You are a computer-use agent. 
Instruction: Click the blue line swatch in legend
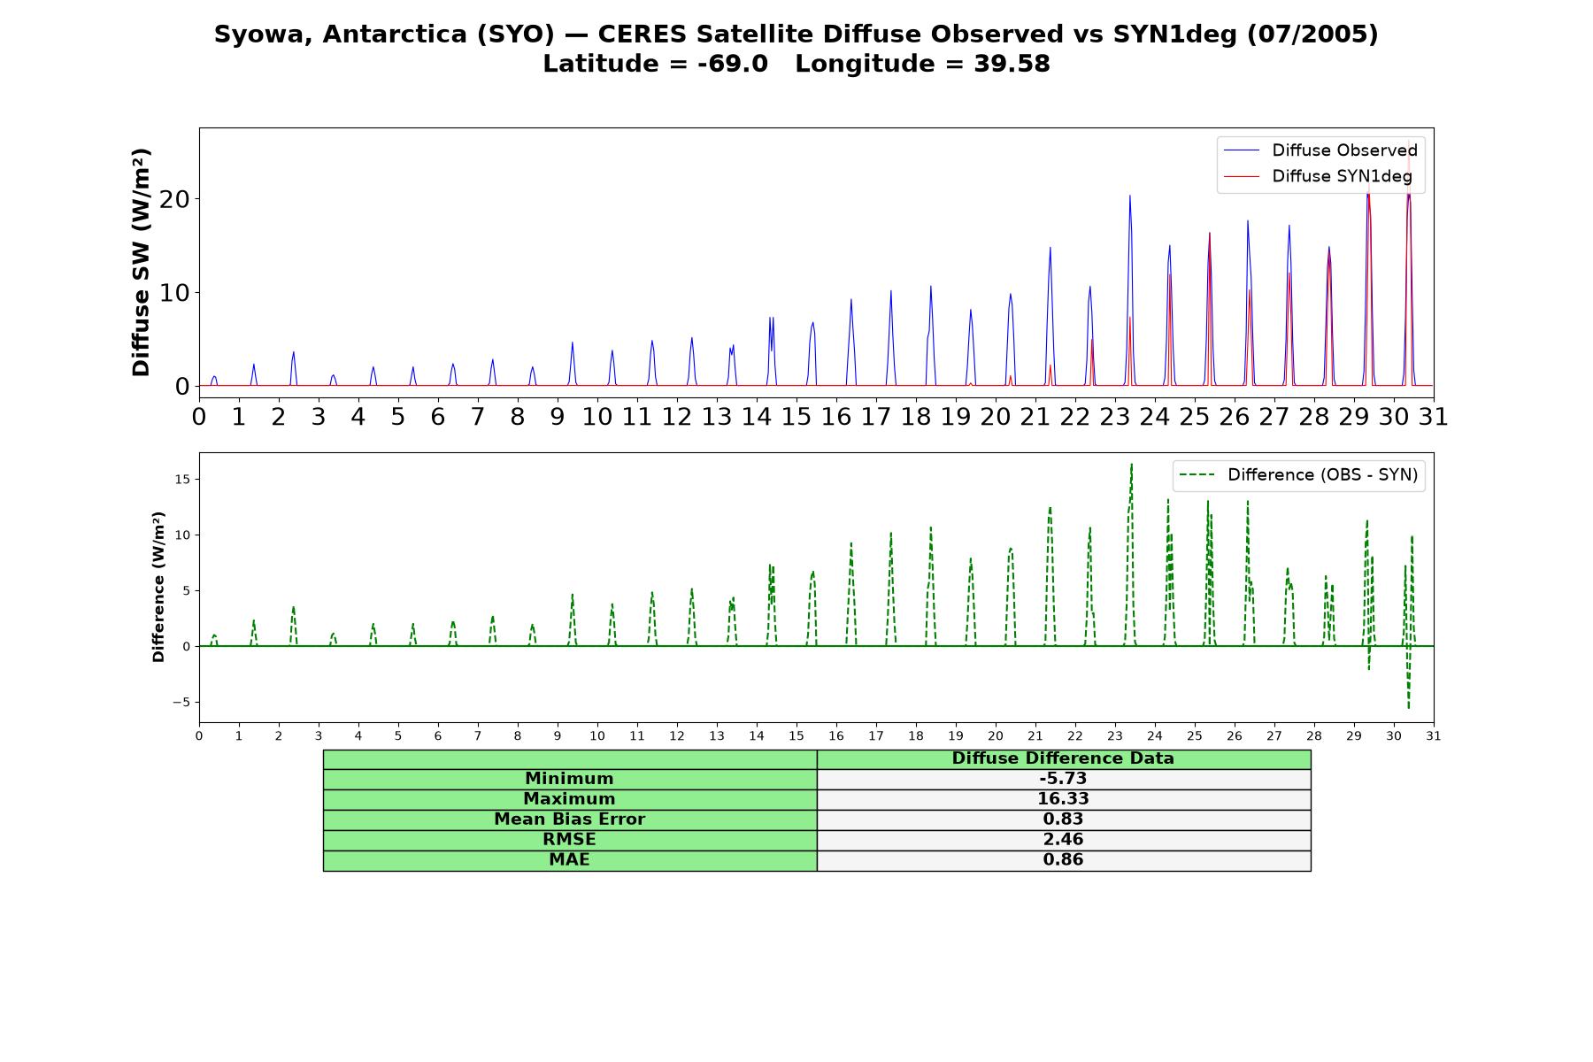click(x=1241, y=151)
